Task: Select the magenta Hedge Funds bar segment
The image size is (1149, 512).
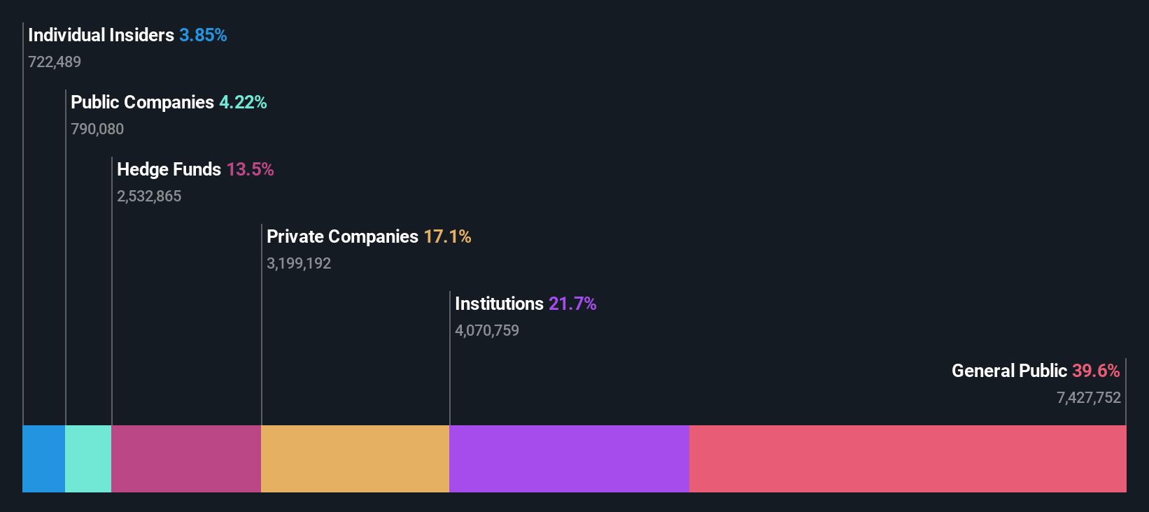Action: pyautogui.click(x=186, y=458)
